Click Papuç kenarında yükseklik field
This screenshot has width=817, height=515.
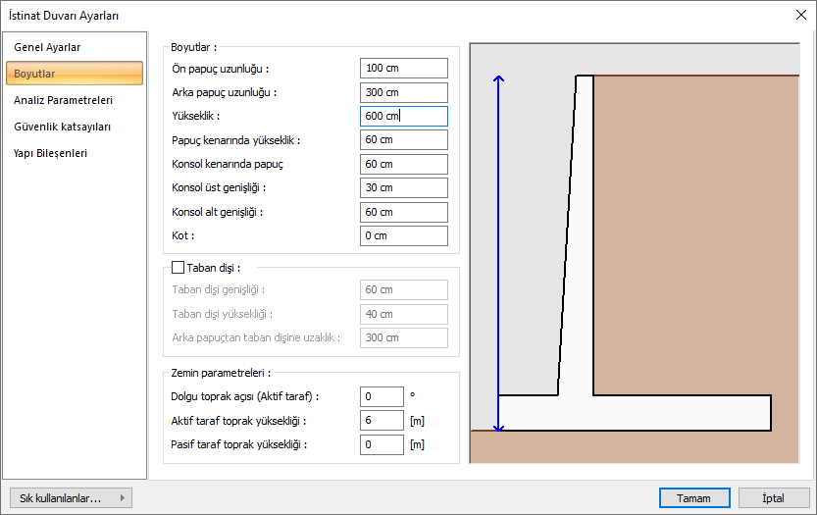click(x=403, y=140)
